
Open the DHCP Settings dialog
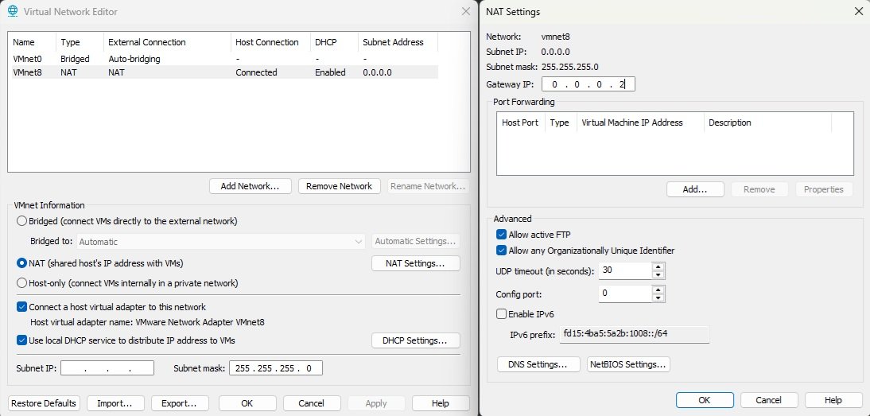(415, 340)
